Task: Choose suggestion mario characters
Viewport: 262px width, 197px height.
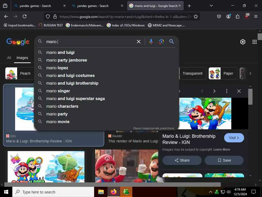Action: point(106,106)
